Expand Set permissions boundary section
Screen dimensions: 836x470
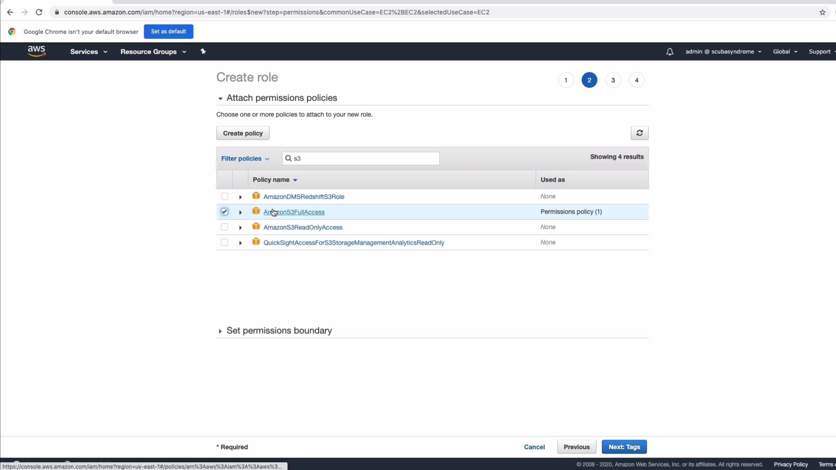(x=279, y=331)
